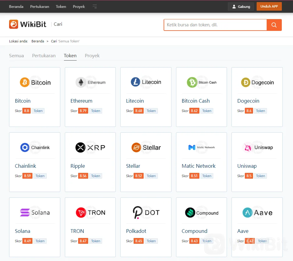Click the Bitcoin logo image
The width and height of the screenshot is (293, 261).
[x=35, y=82]
